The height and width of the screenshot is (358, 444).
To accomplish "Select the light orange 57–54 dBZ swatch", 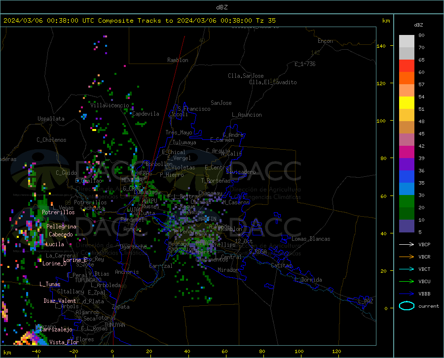I will [x=407, y=91].
